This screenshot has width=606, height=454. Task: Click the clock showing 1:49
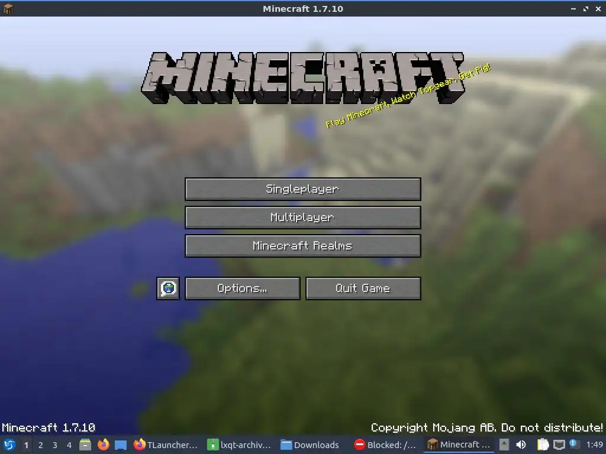click(x=594, y=445)
